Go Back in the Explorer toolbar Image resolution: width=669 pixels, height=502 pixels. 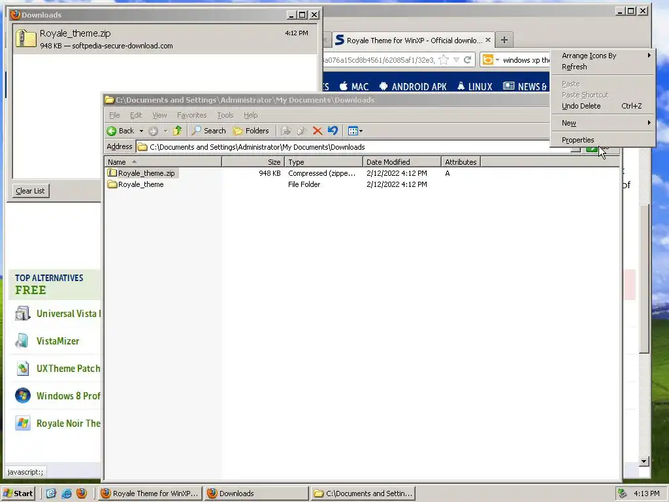click(120, 131)
